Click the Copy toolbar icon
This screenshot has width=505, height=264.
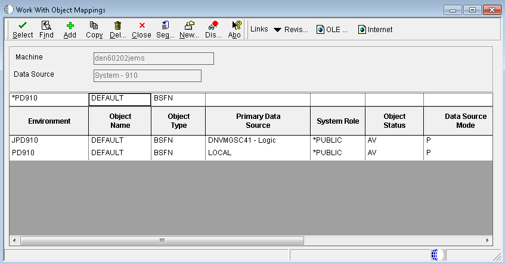[x=94, y=26]
